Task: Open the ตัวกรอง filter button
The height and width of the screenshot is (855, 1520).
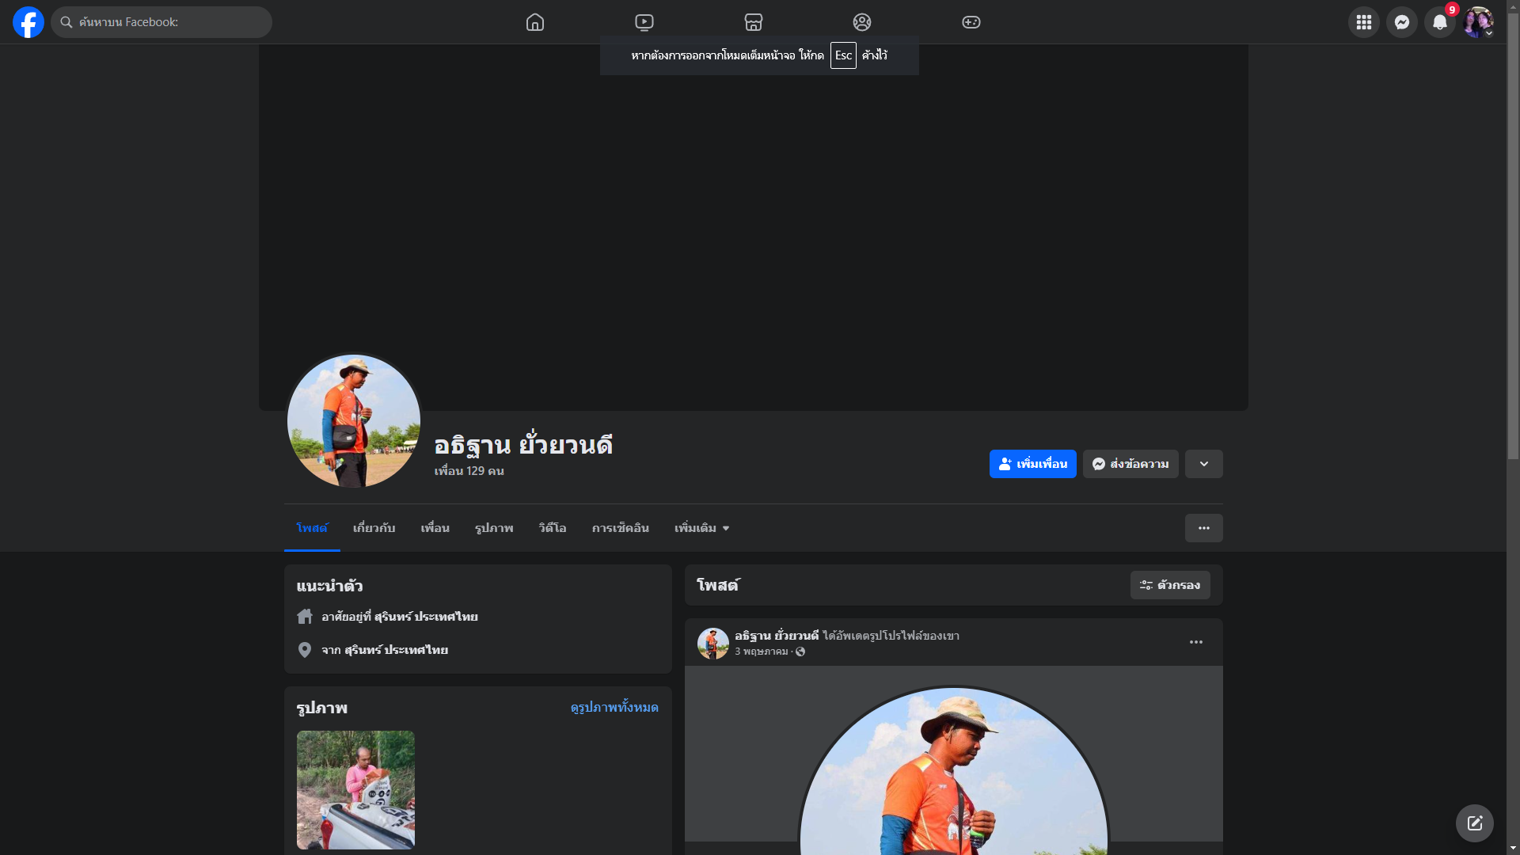Action: pos(1170,585)
